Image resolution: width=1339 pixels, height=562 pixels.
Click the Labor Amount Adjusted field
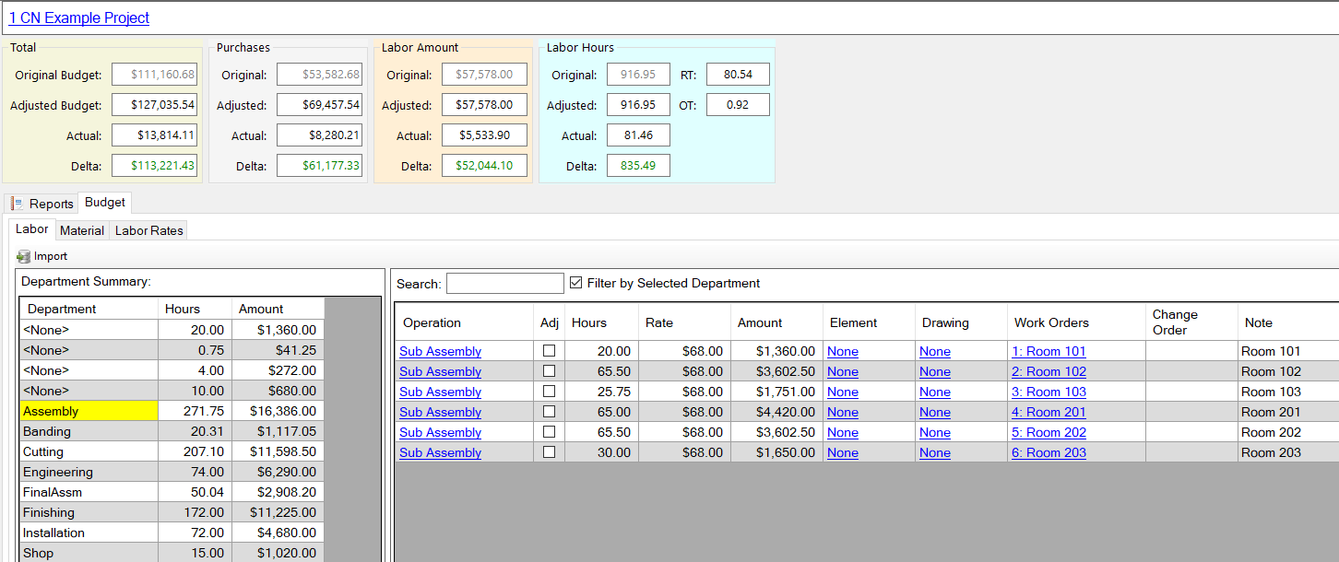[484, 105]
